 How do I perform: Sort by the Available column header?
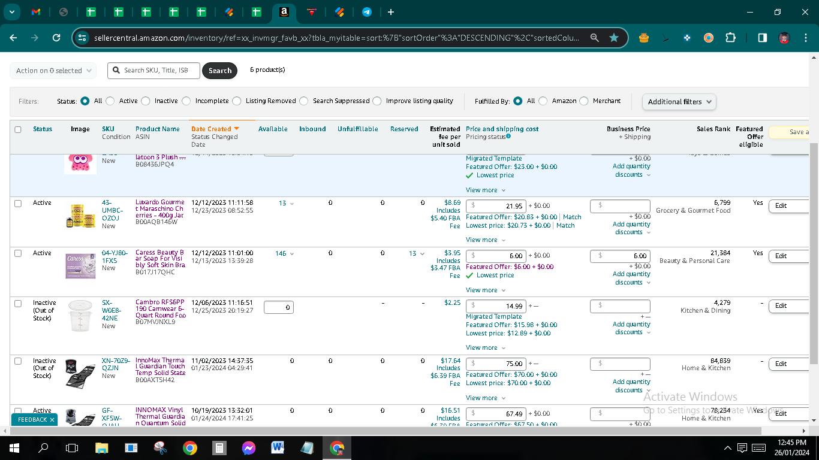pyautogui.click(x=273, y=129)
